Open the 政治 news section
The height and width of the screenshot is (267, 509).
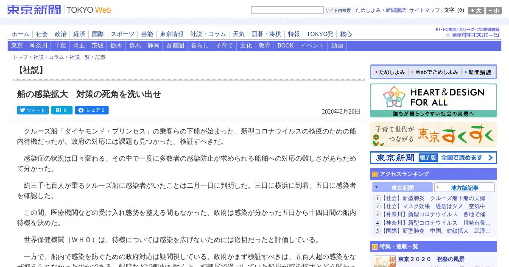(x=61, y=34)
